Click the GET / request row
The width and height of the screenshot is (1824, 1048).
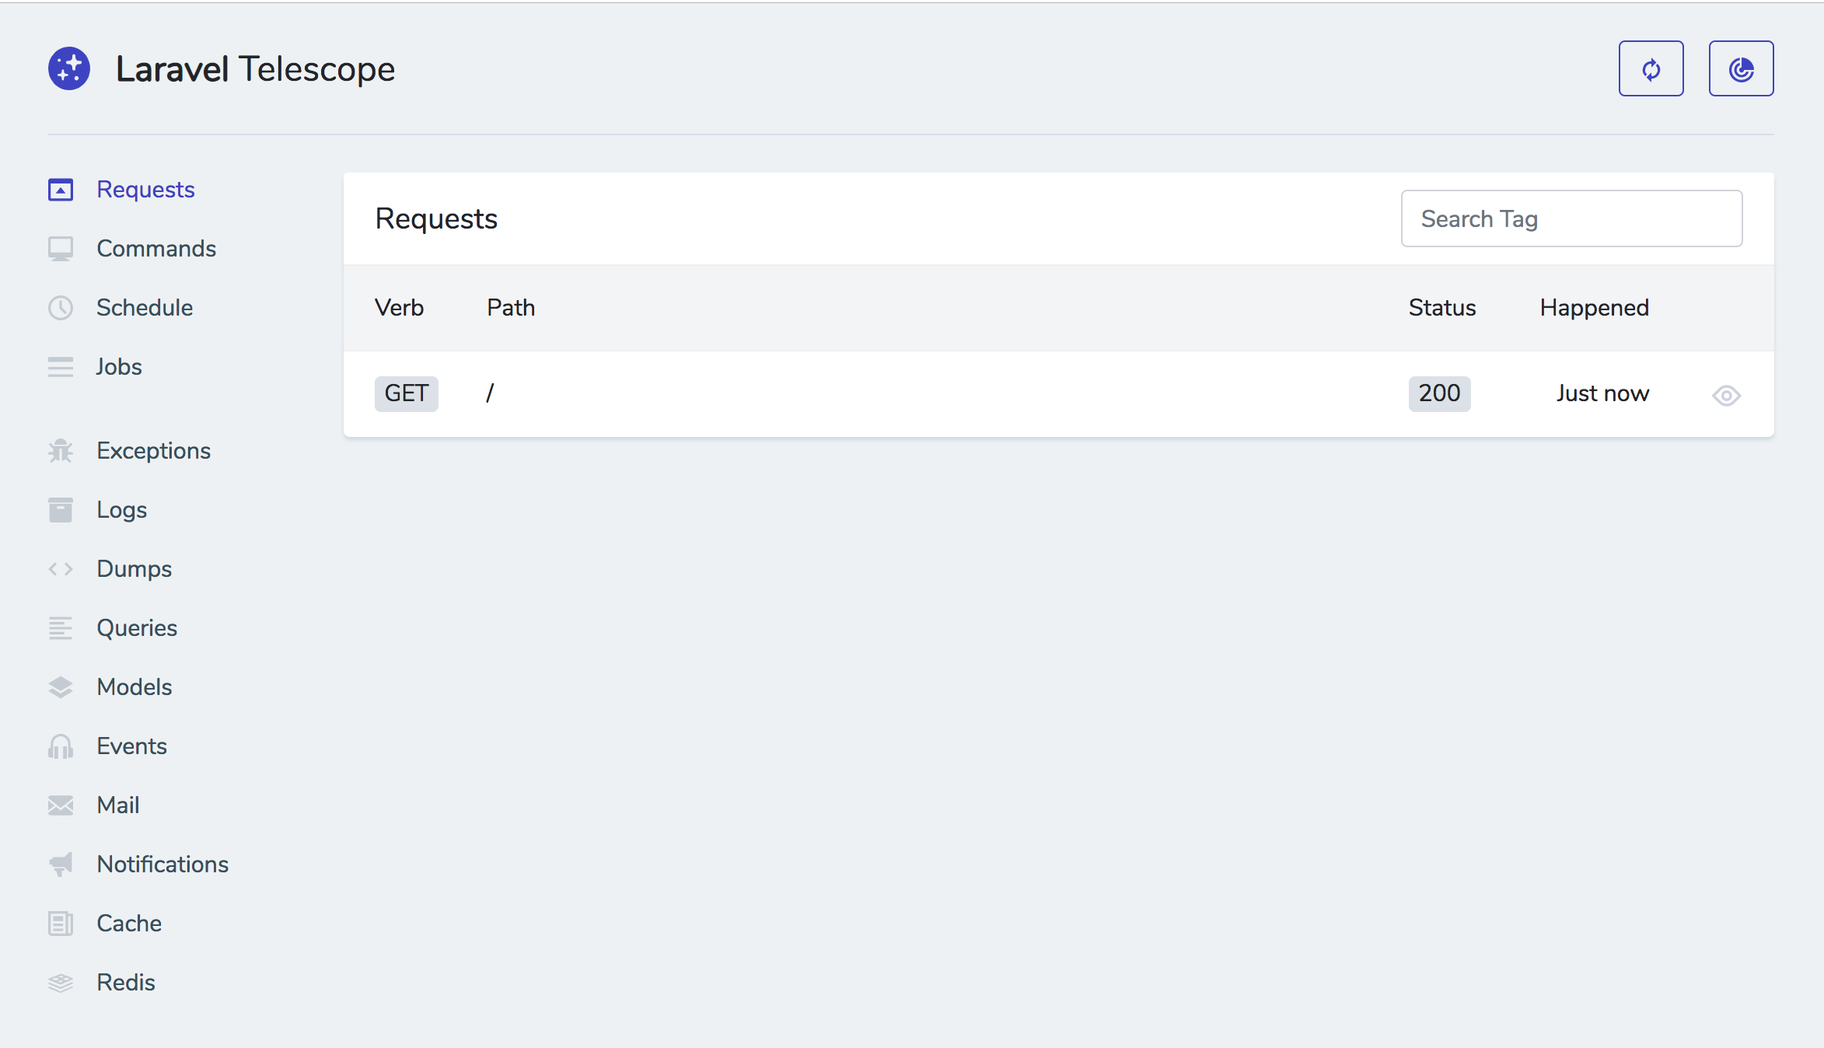pos(1060,393)
